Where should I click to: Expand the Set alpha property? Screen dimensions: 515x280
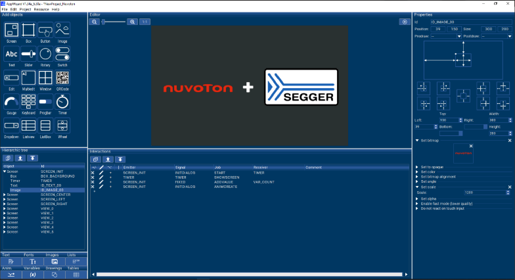tap(418, 198)
